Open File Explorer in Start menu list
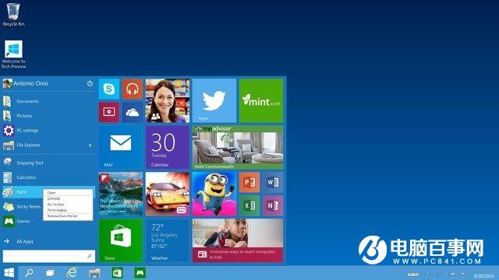The height and width of the screenshot is (280, 499). [48, 145]
